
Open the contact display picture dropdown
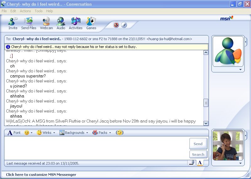[x=240, y=70]
